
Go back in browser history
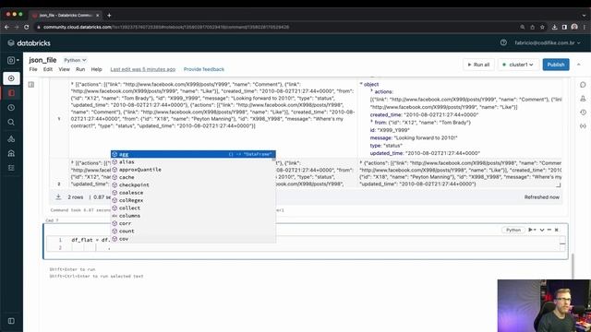[6, 27]
